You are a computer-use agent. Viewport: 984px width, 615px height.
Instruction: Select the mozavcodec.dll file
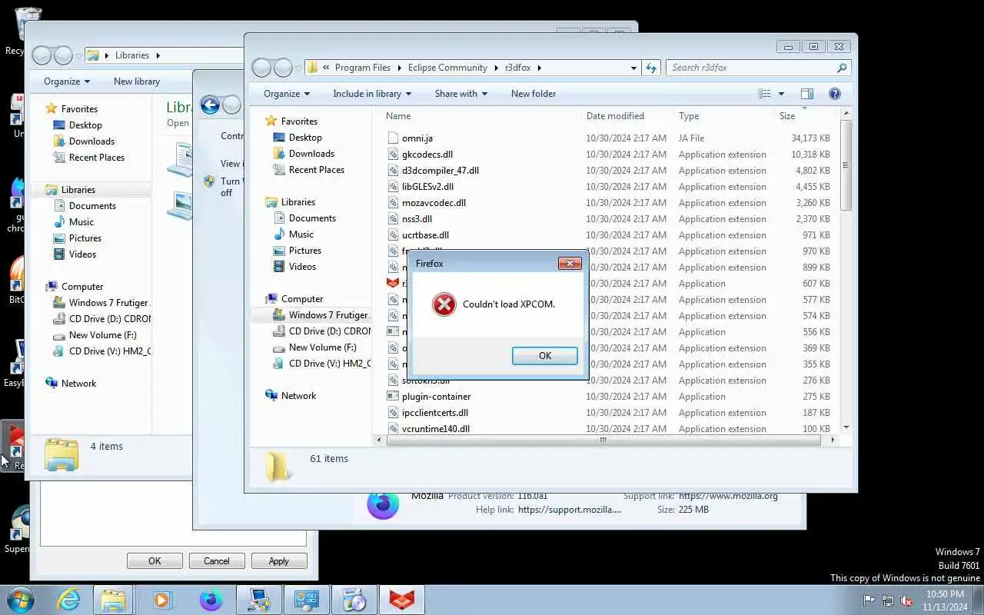coord(434,203)
